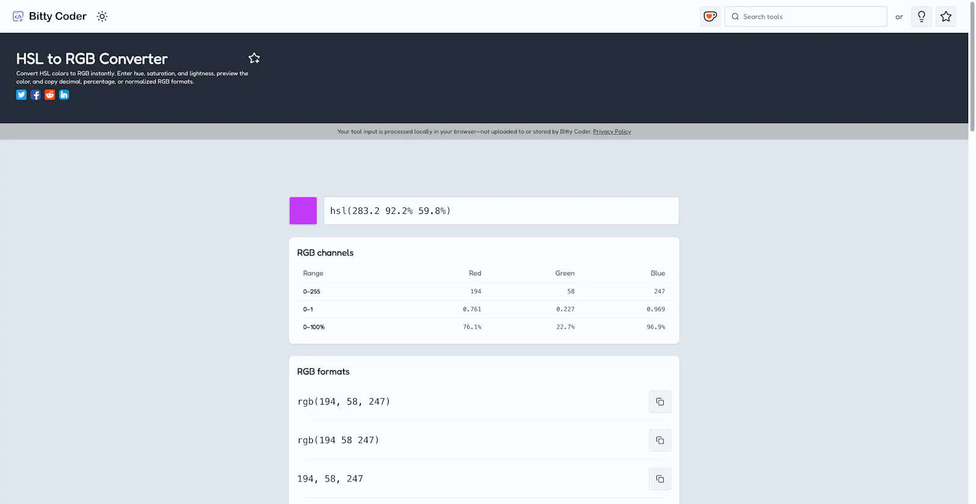The height and width of the screenshot is (504, 976).
Task: Select the 96.9% blue percentage
Action: click(x=656, y=327)
